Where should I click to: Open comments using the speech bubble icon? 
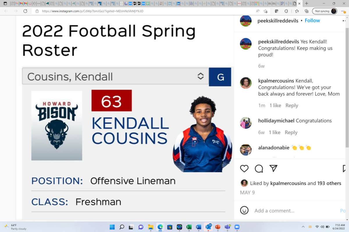click(x=259, y=168)
